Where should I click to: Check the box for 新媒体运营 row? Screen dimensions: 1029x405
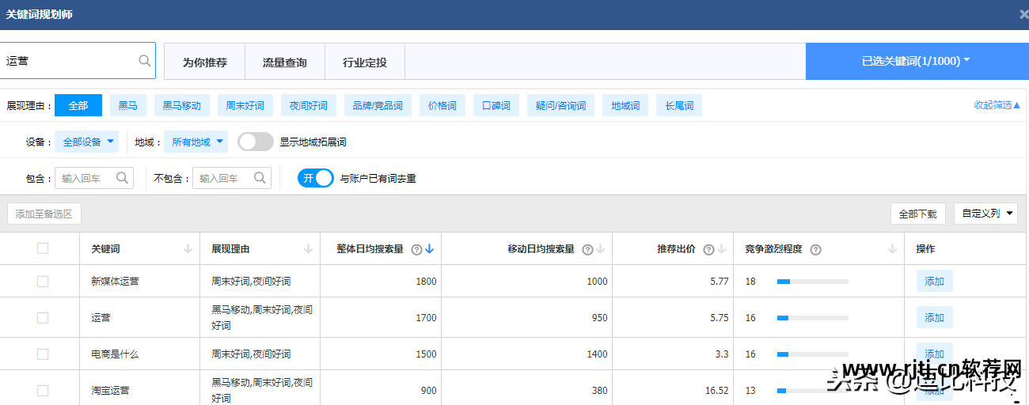tap(43, 281)
